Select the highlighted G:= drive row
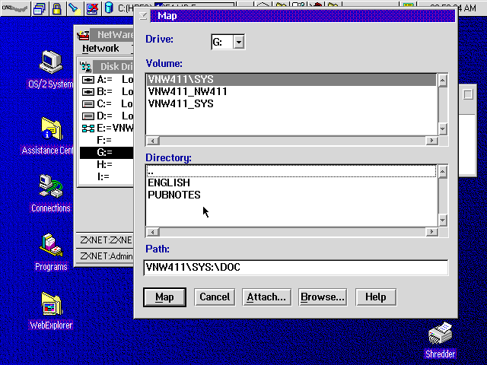 click(x=107, y=152)
